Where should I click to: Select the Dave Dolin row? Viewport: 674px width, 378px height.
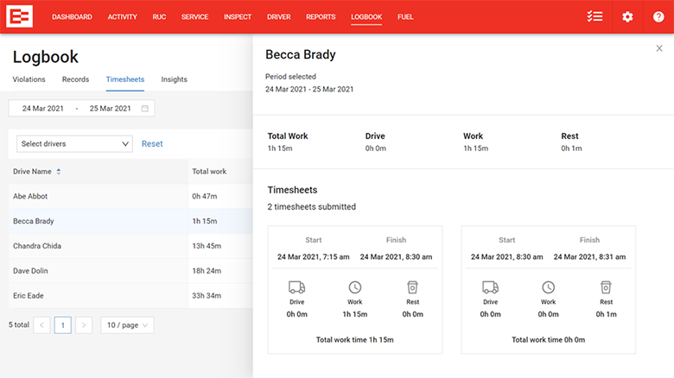point(130,271)
